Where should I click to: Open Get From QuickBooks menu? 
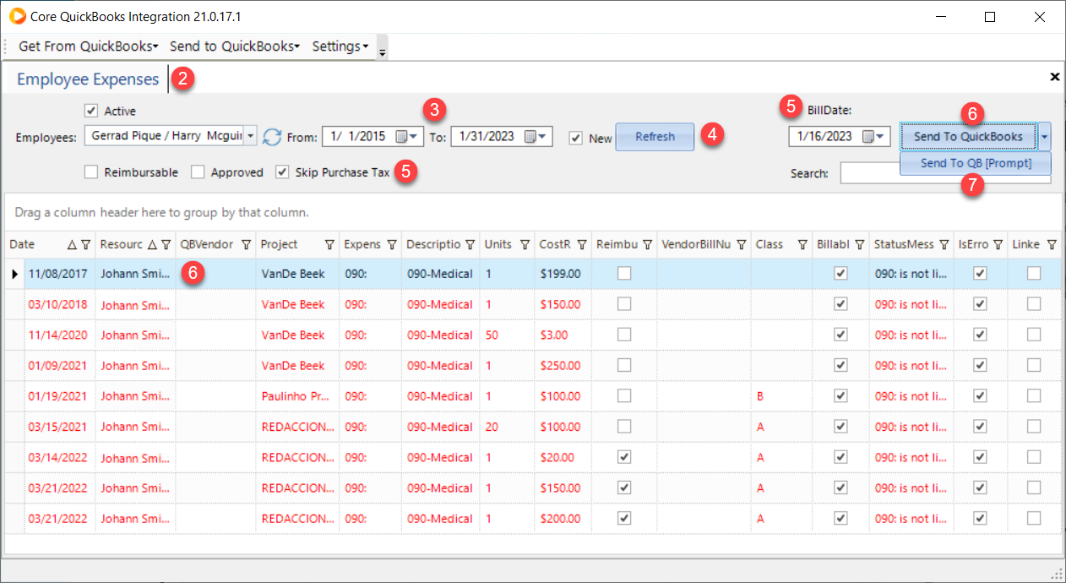[89, 46]
